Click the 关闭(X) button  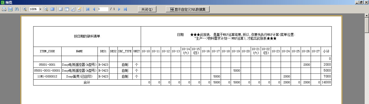(147, 9)
